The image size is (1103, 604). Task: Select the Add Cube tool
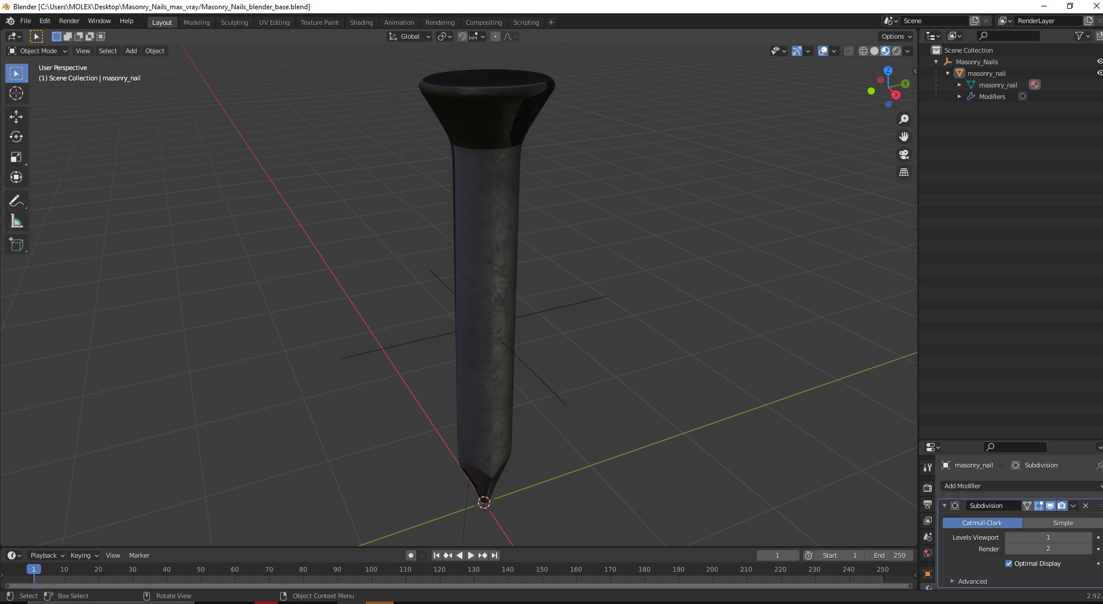coord(16,244)
